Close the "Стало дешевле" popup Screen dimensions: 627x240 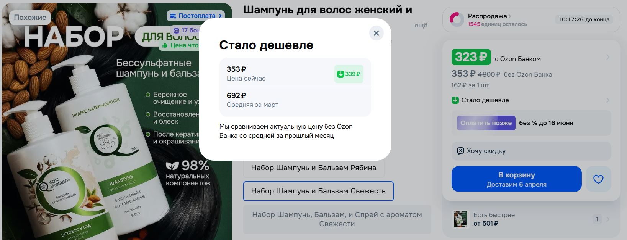pos(376,33)
